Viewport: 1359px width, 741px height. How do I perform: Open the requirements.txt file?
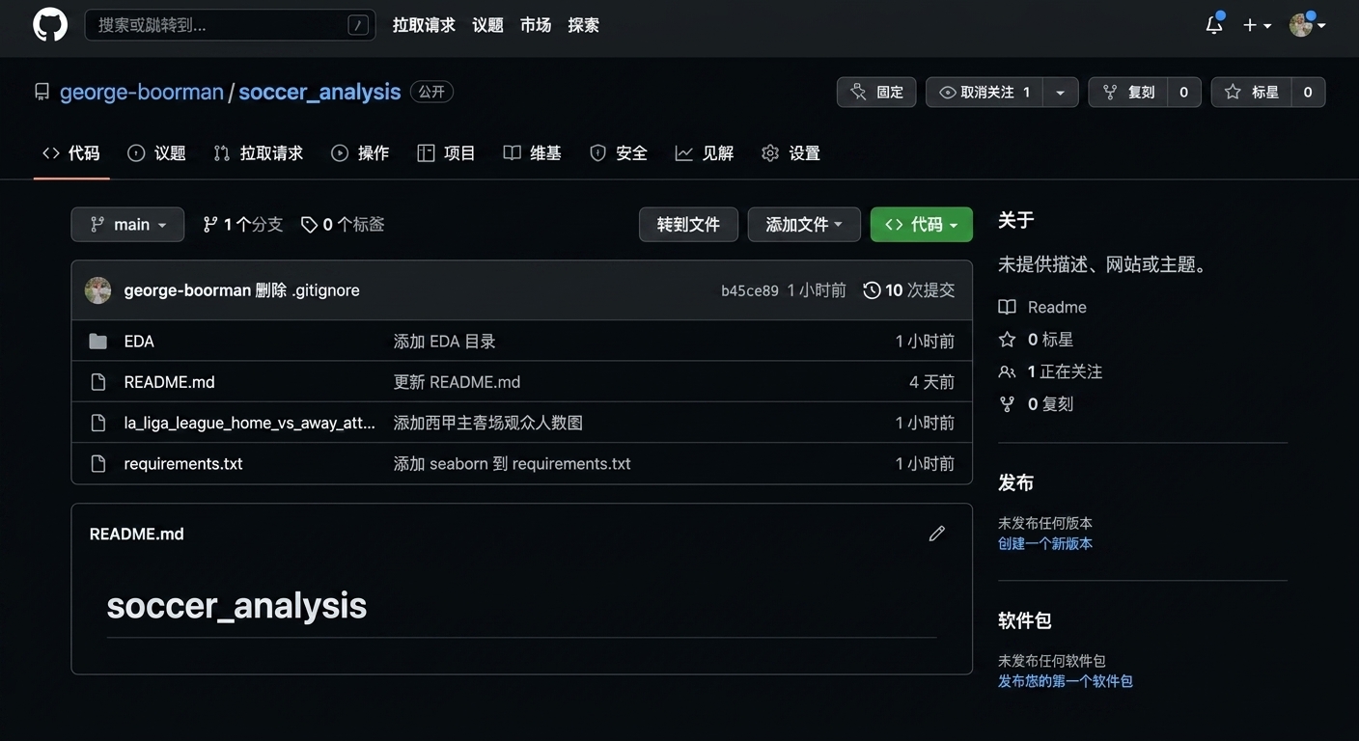pyautogui.click(x=183, y=464)
